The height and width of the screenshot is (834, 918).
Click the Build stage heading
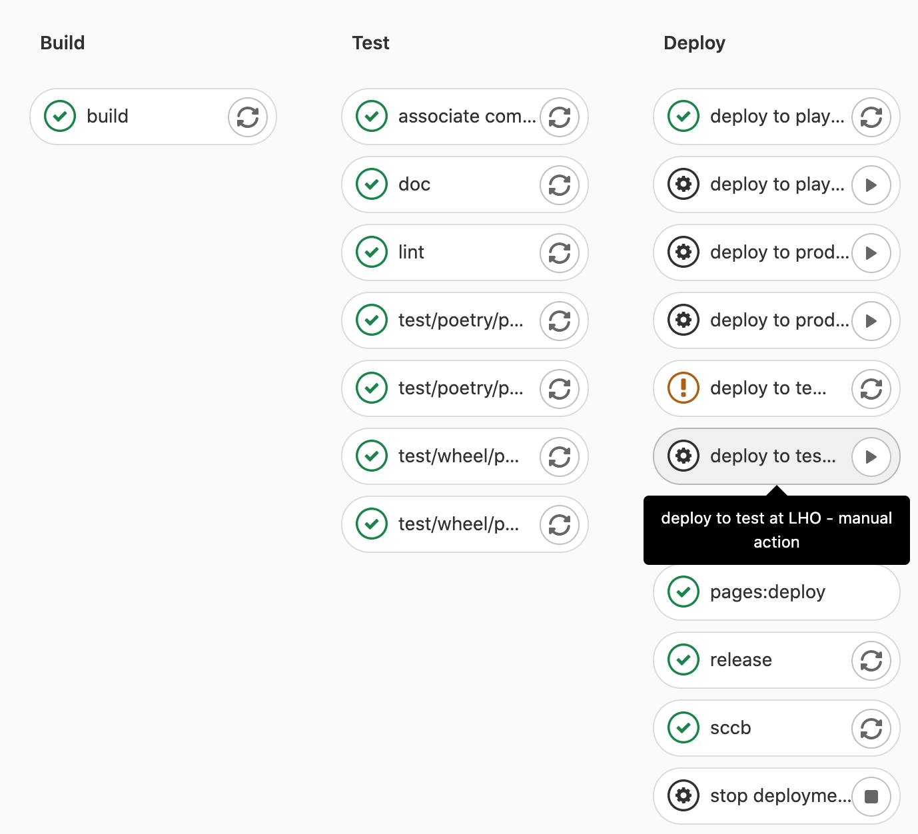coord(63,43)
